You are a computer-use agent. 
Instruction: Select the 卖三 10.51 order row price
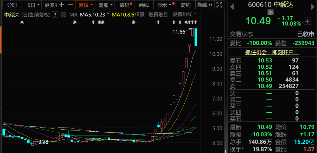point(265,73)
